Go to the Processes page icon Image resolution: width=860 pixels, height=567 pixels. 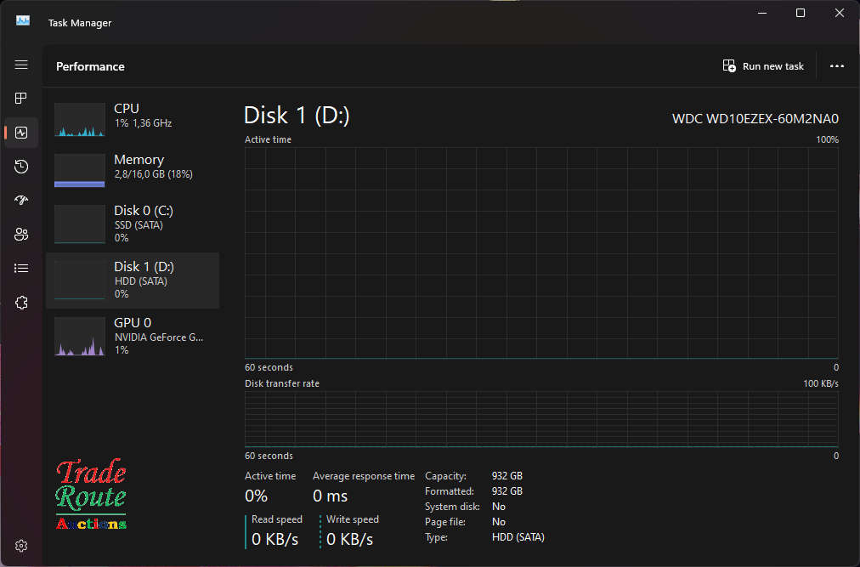[x=21, y=99]
